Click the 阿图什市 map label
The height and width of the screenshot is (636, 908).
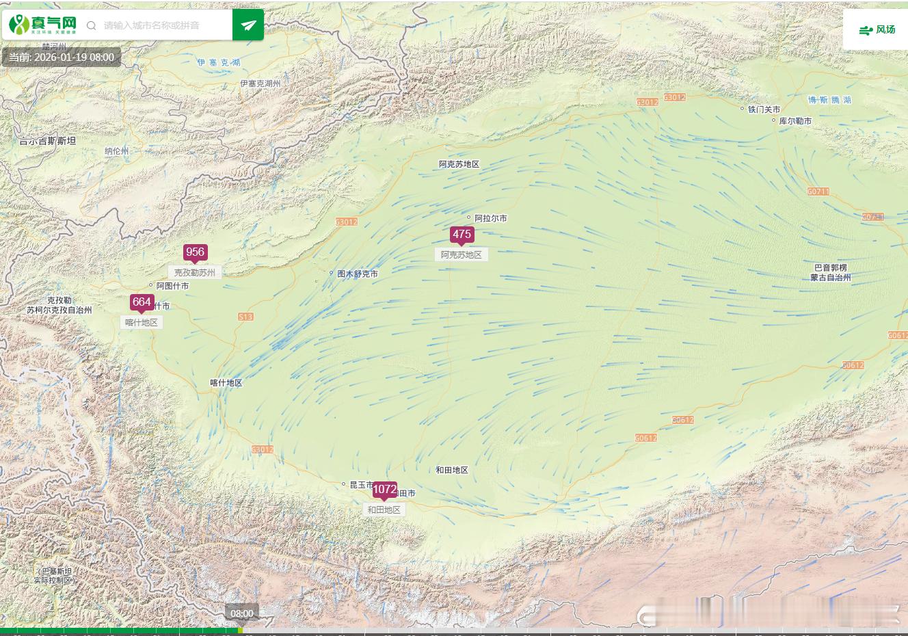[172, 286]
